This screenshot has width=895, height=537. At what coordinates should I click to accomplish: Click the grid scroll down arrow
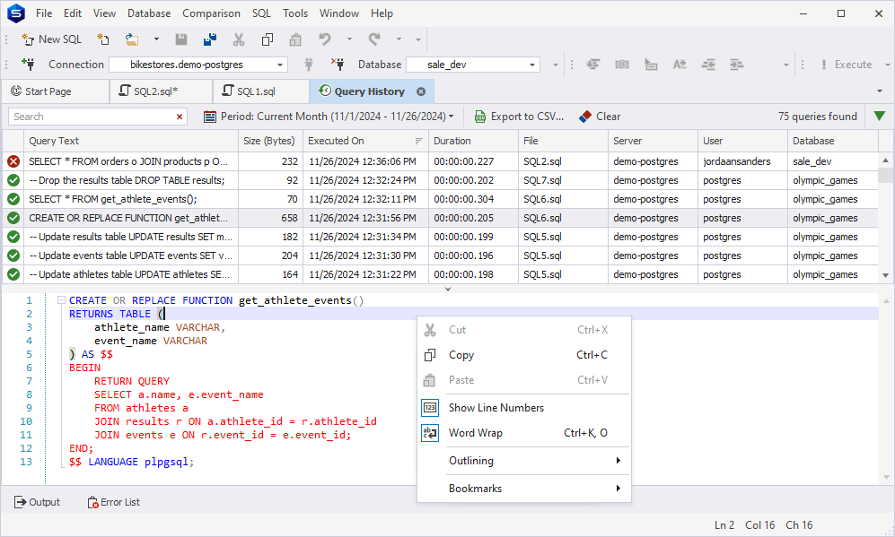click(885, 275)
